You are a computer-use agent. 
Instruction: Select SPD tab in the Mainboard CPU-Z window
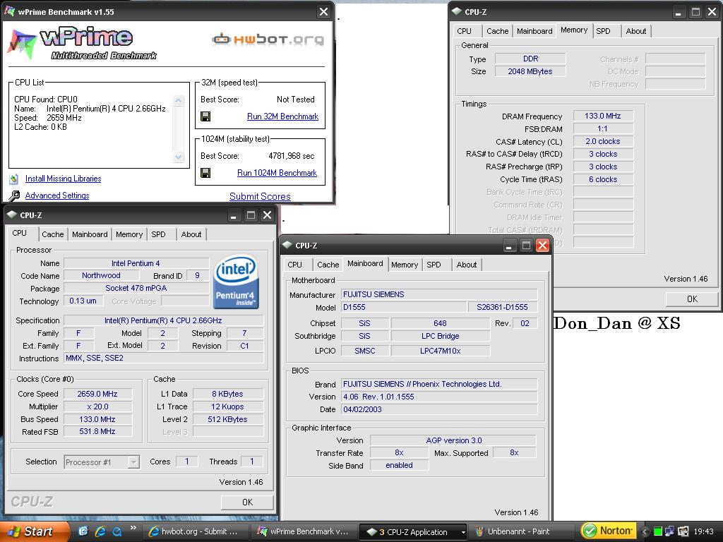click(434, 265)
